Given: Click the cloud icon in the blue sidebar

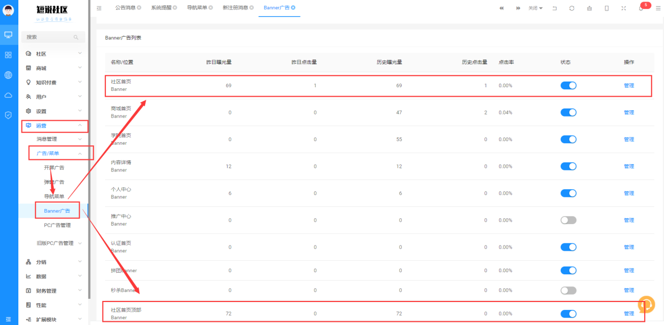Looking at the screenshot, I should tap(8, 95).
